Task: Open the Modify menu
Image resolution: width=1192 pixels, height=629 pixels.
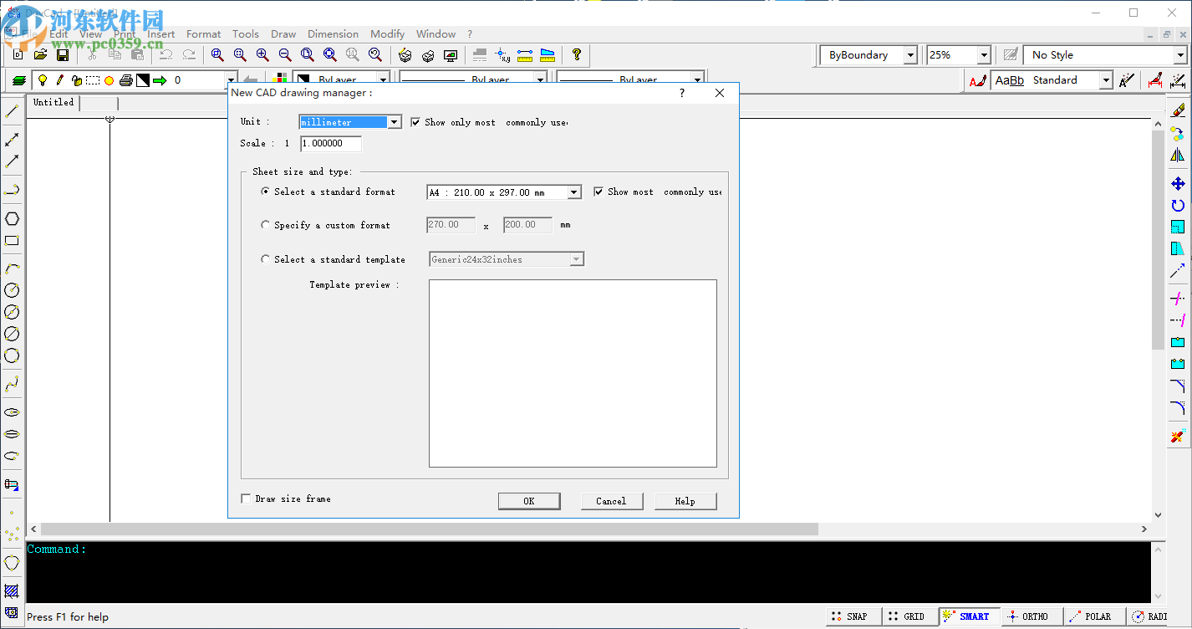Action: coord(387,34)
